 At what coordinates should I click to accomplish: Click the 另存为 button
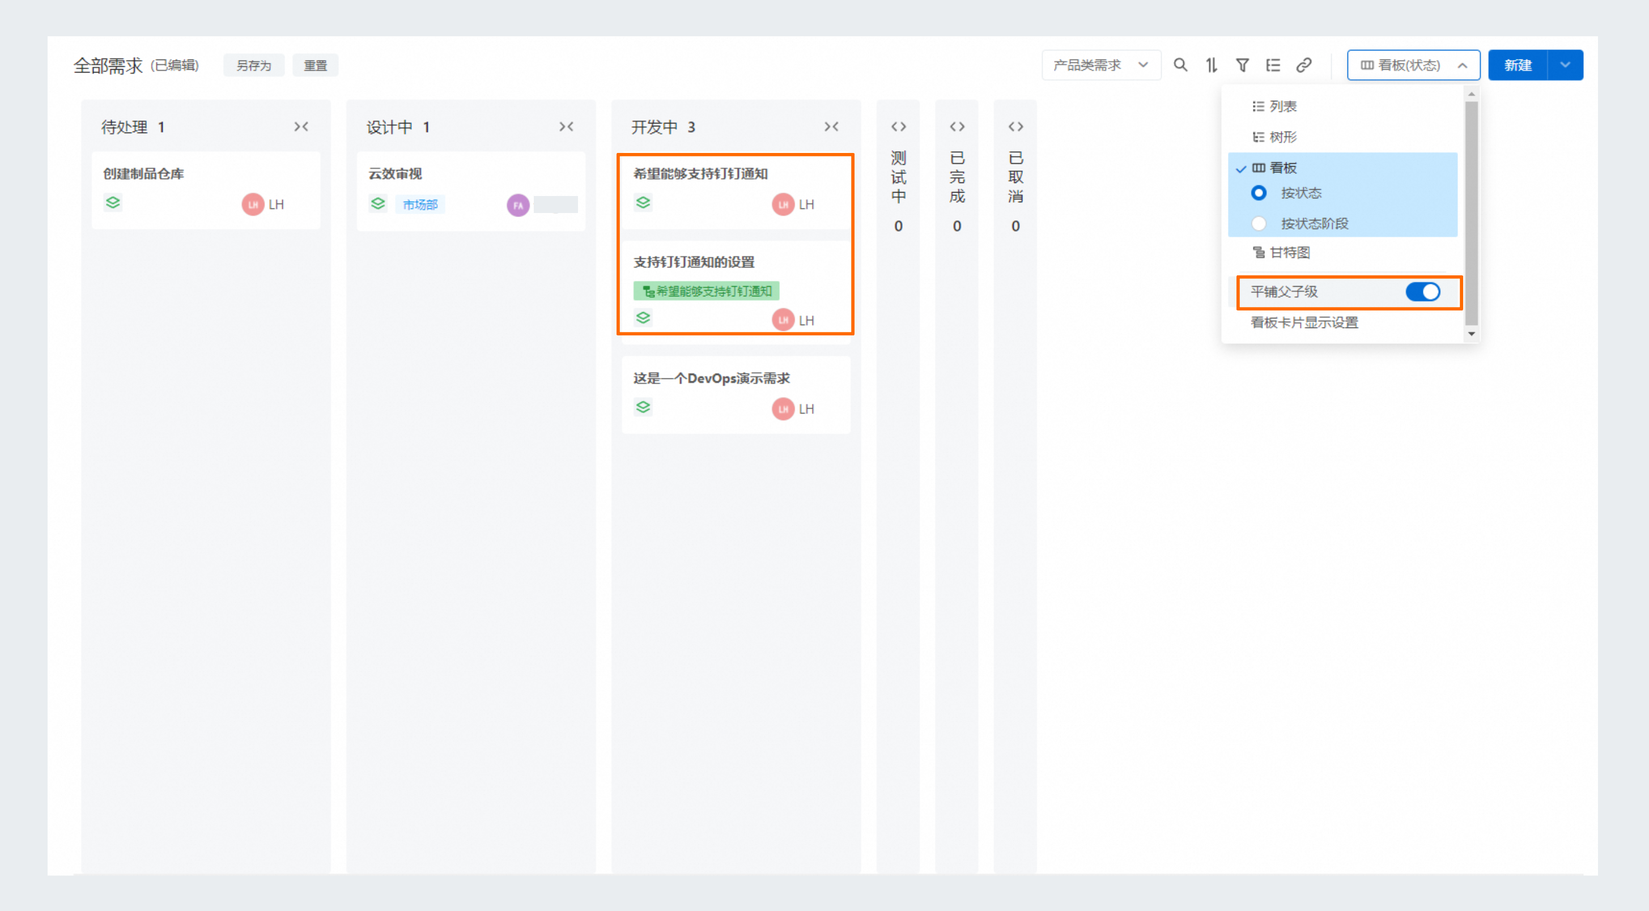point(253,65)
